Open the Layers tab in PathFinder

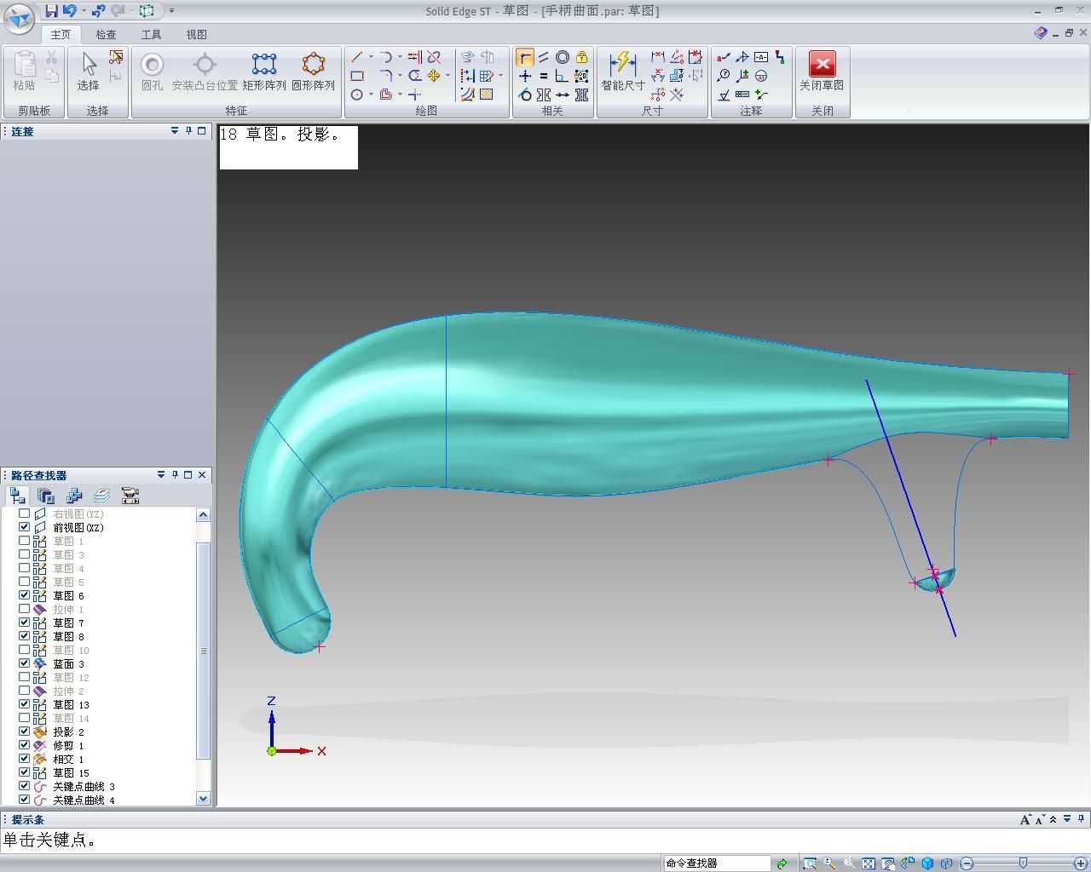(x=102, y=496)
